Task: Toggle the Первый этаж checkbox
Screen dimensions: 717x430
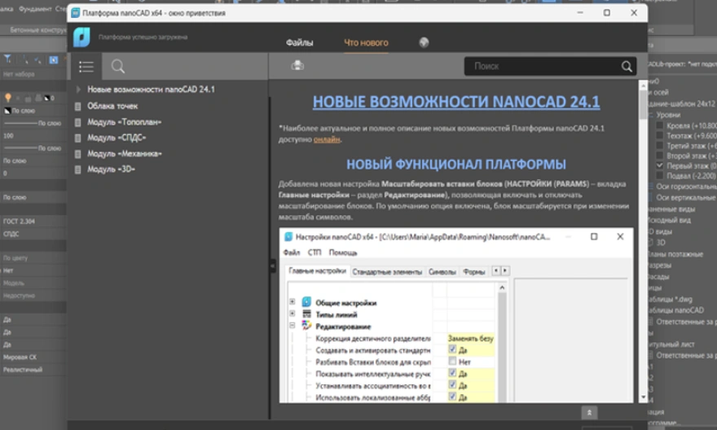Action: coord(659,165)
